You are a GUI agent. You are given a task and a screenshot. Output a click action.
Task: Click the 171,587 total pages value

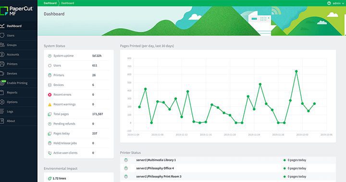pos(98,114)
